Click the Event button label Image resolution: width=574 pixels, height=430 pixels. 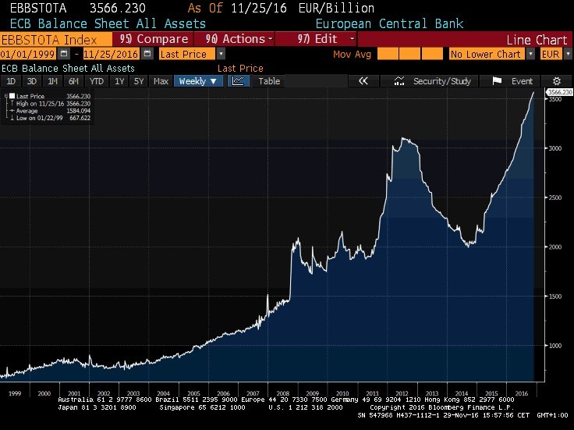pos(522,81)
